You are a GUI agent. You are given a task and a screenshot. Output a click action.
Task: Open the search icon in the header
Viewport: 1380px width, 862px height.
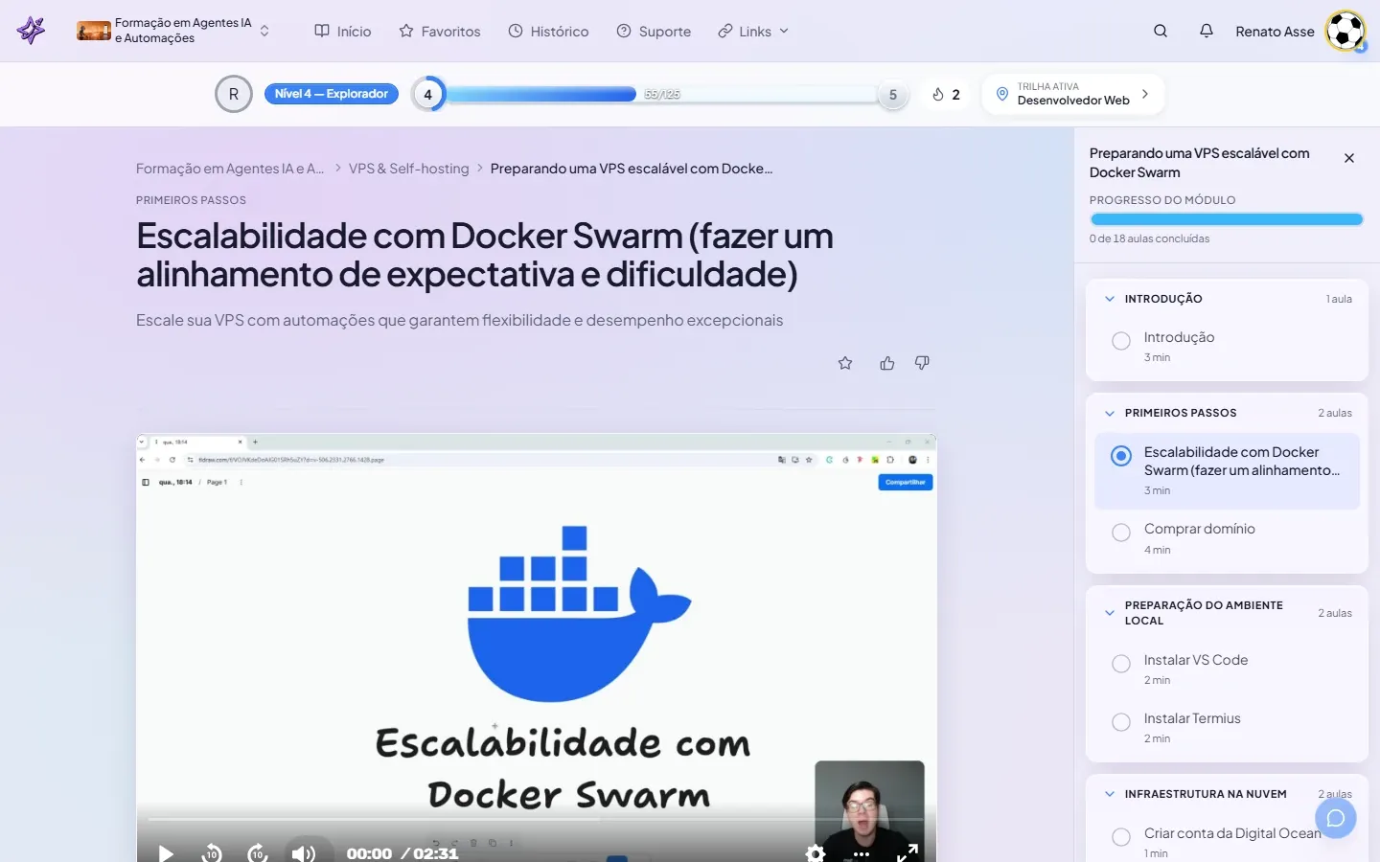pyautogui.click(x=1161, y=31)
